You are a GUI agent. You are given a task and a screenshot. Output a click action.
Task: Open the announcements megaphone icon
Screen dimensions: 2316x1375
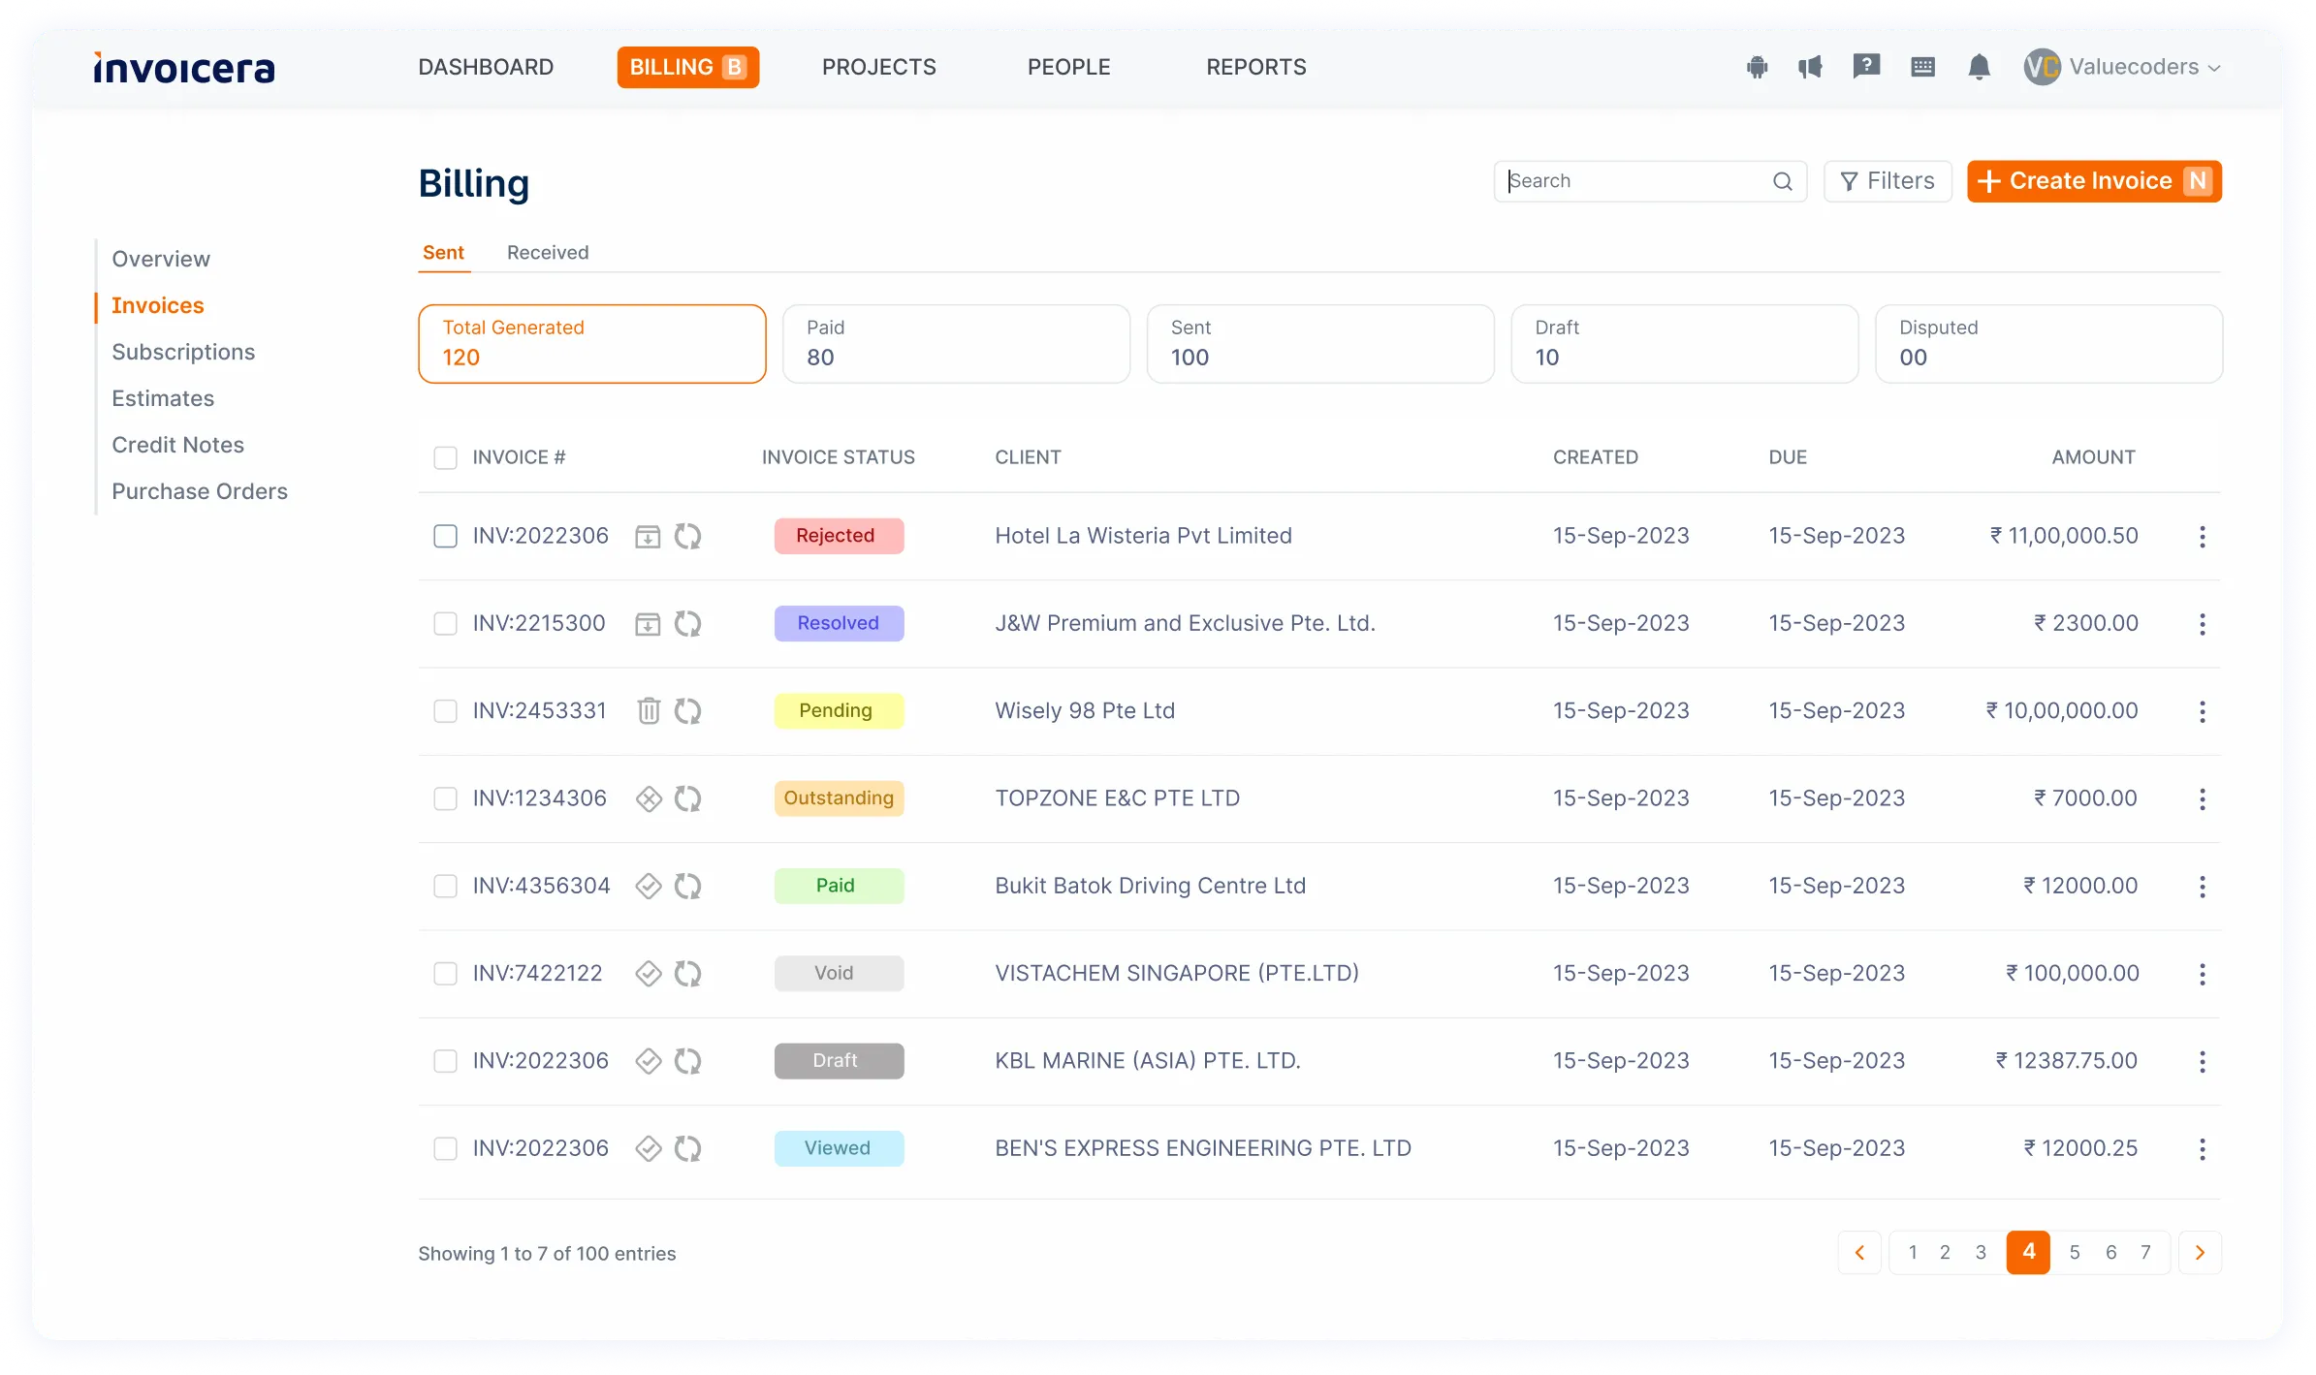tap(1810, 67)
